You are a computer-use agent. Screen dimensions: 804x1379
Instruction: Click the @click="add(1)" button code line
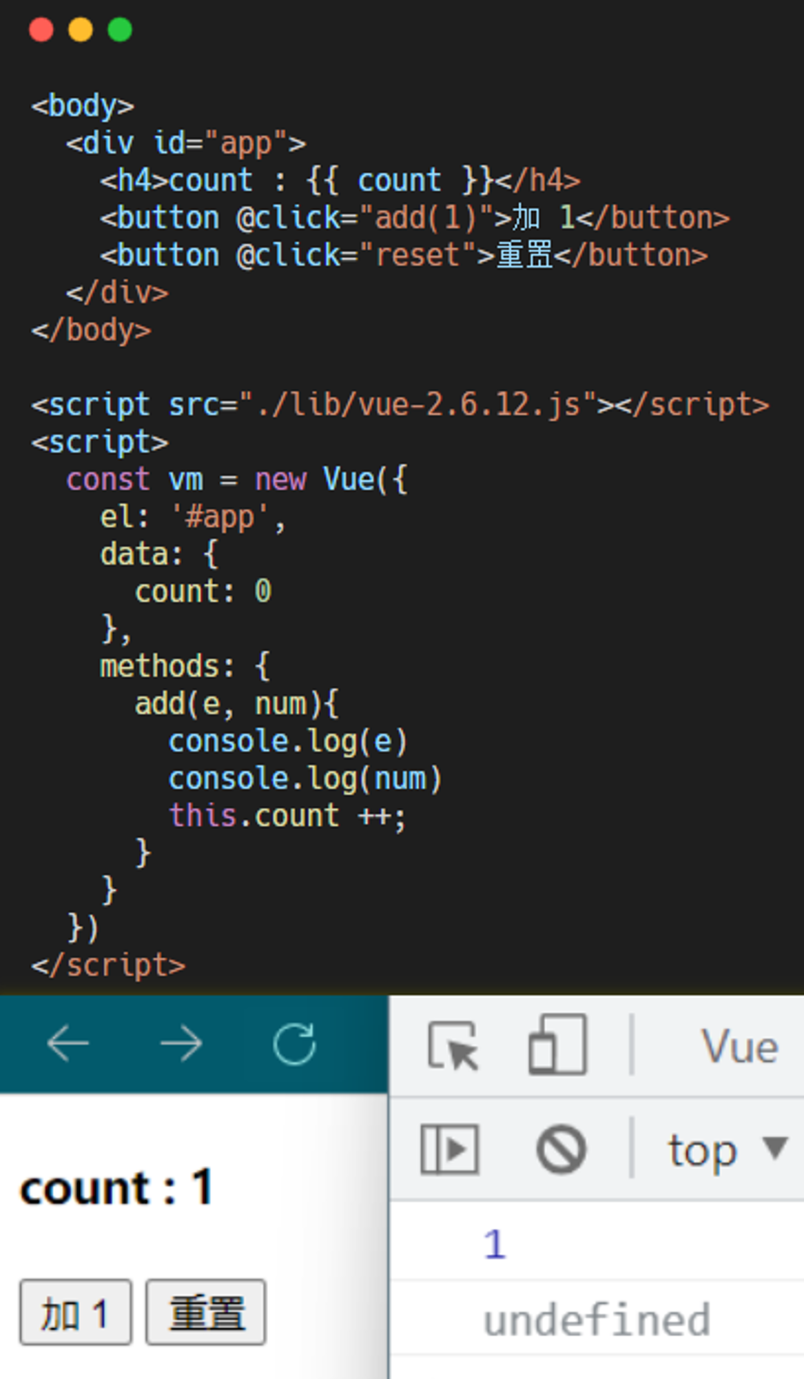point(415,218)
